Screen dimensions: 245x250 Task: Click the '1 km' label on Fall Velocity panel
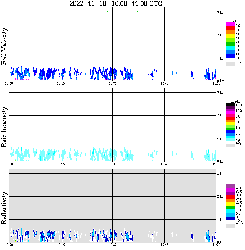click(221, 58)
